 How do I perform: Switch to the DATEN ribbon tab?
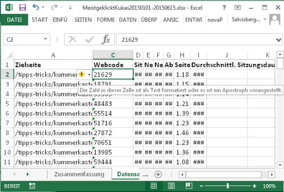pyautogui.click(x=127, y=20)
